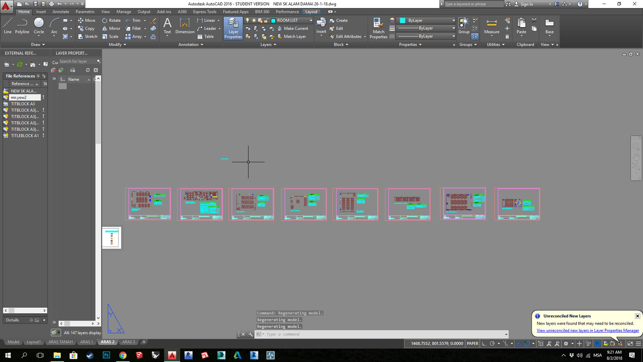Click the object color wheel icon
Viewport: 643px width, 362px height.
[392, 21]
